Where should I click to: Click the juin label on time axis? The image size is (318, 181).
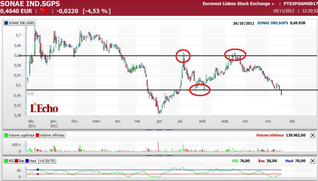coord(159,121)
